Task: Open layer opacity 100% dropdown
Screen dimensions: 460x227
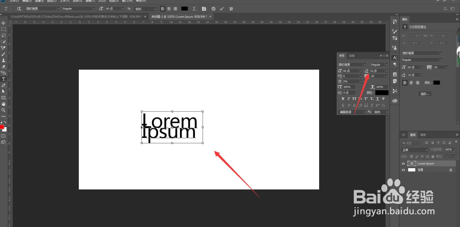Action: tap(455, 150)
